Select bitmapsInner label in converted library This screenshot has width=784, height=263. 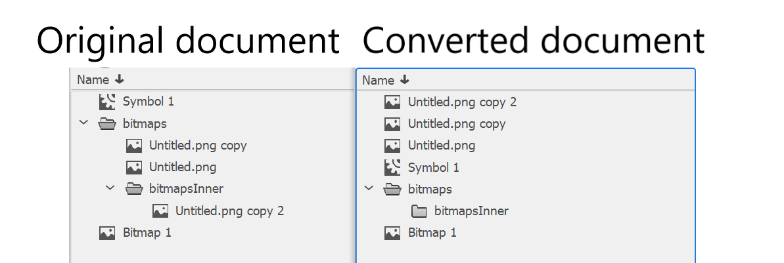coord(471,211)
